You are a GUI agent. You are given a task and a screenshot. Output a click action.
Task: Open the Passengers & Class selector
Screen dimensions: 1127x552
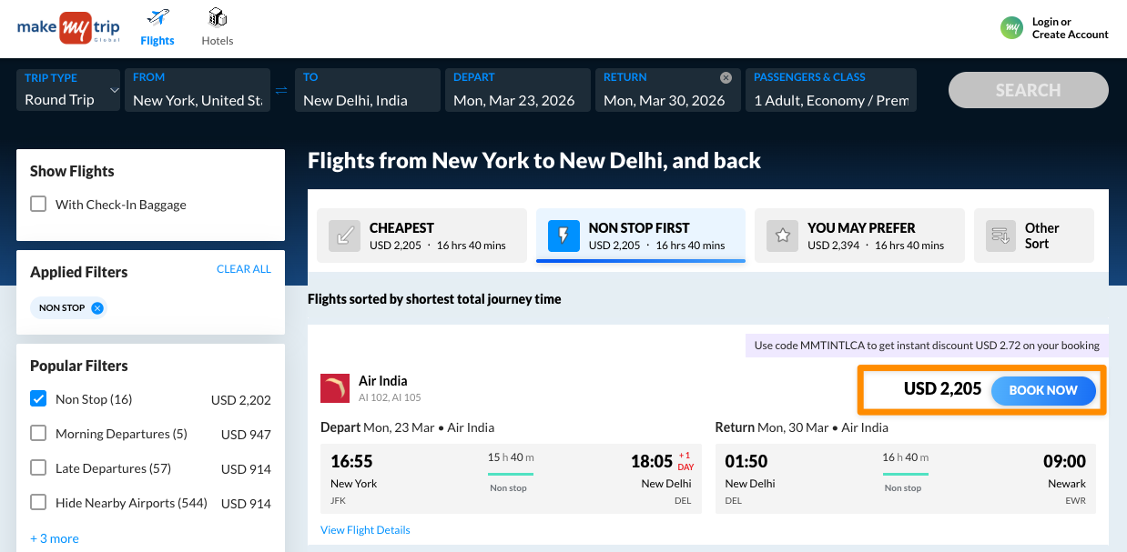(830, 90)
